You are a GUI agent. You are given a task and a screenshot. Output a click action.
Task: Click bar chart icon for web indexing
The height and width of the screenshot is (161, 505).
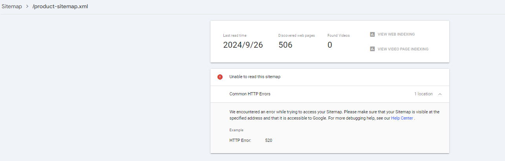(372, 34)
